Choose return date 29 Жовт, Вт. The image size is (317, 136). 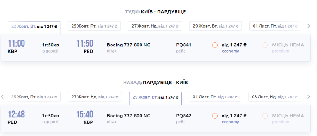(x=155, y=97)
